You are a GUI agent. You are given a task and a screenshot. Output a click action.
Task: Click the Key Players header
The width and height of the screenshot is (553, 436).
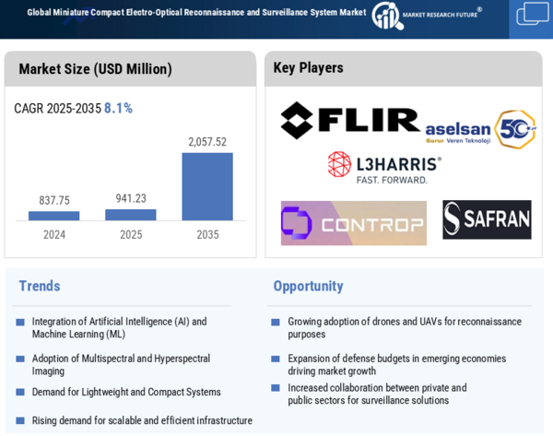point(308,68)
